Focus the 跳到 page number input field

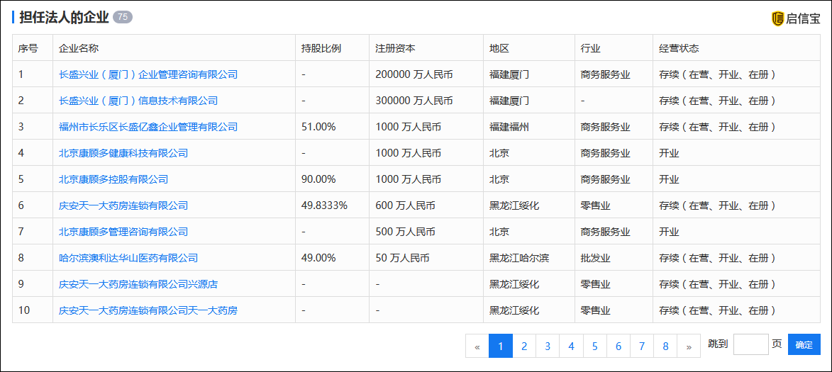[x=751, y=344]
